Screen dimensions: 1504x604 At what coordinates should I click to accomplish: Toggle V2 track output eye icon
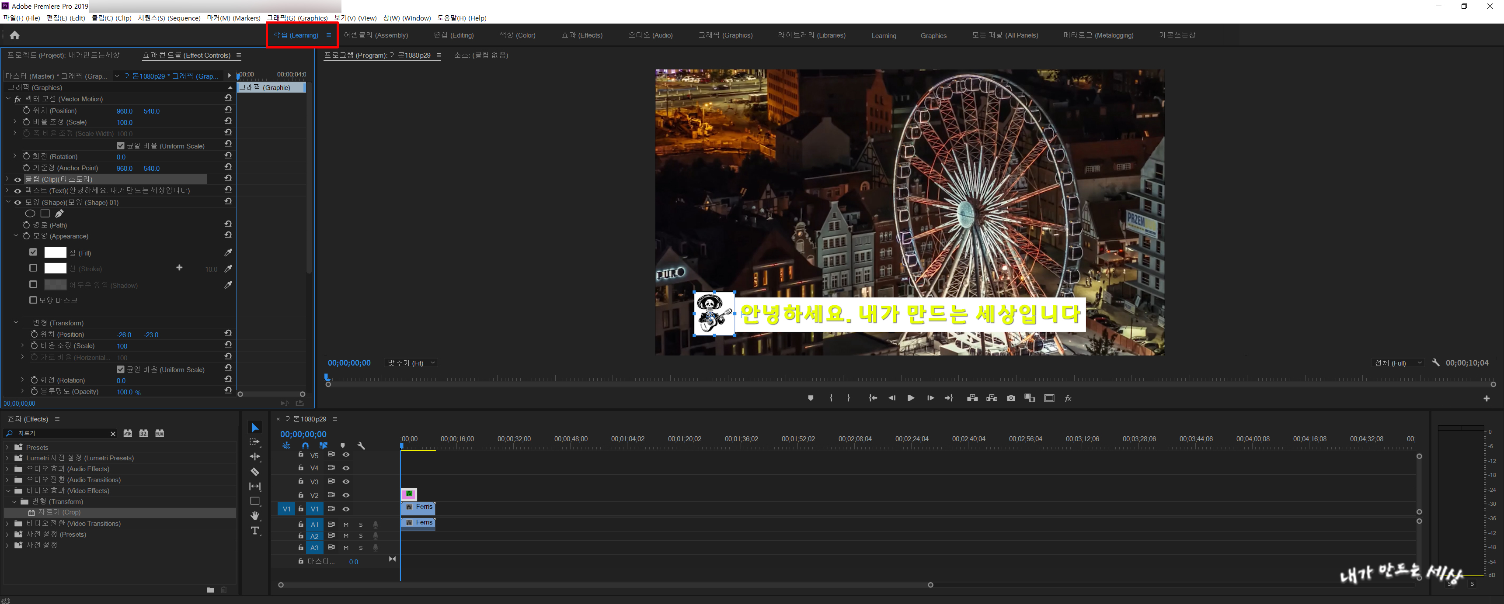(346, 495)
